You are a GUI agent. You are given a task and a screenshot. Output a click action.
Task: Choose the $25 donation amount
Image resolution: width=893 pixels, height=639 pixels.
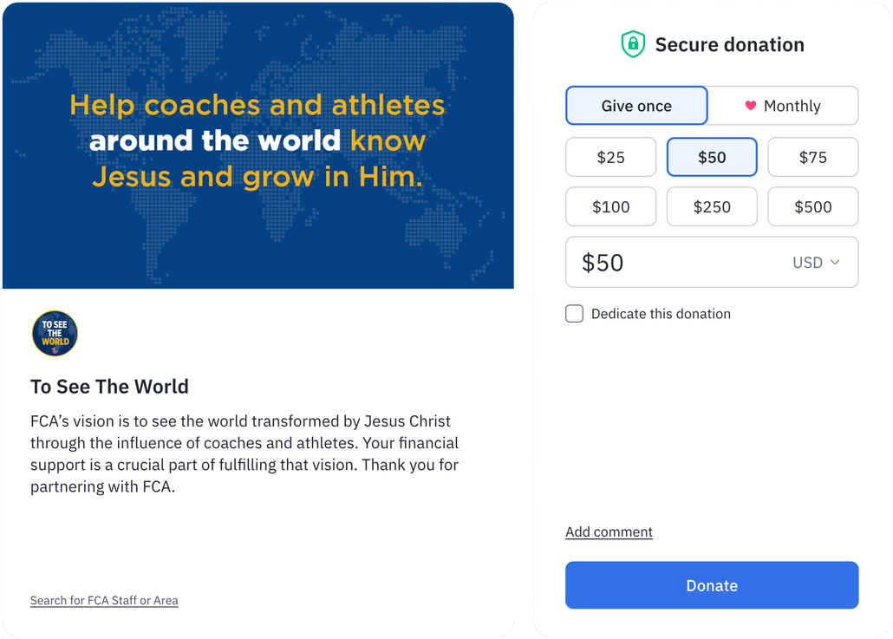click(x=610, y=157)
